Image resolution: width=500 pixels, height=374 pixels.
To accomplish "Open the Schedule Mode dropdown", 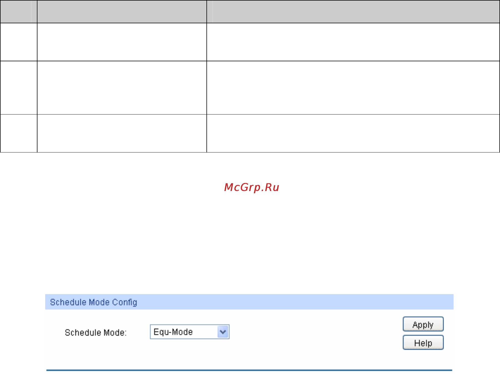I will pyautogui.click(x=190, y=332).
